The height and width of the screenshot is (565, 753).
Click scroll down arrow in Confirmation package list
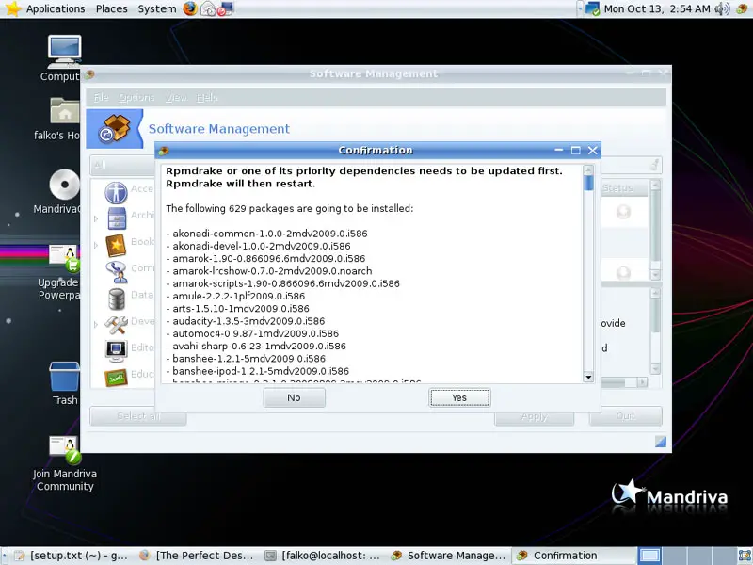point(588,377)
